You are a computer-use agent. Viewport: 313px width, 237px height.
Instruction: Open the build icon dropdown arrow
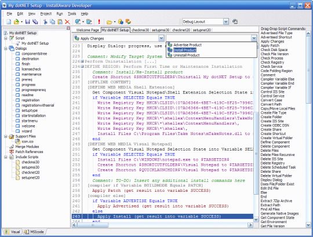tap(83, 22)
